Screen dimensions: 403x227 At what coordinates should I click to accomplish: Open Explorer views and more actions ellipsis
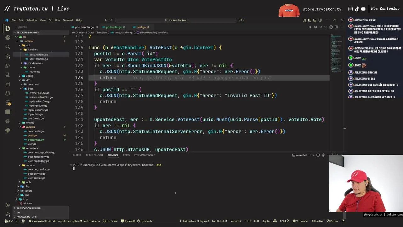click(64, 27)
